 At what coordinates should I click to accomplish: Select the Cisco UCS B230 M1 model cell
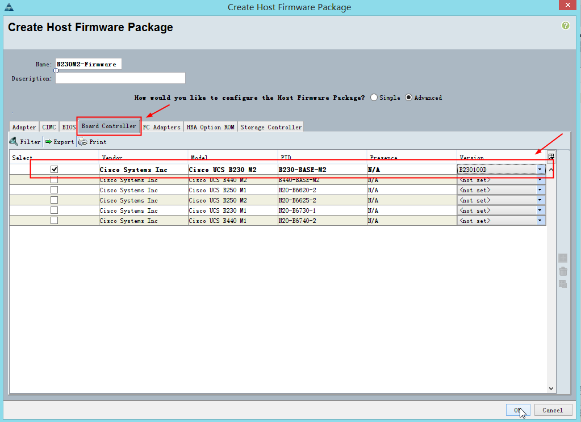pos(233,210)
